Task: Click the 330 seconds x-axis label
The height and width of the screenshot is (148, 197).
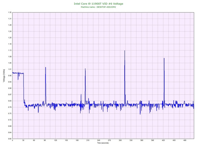Action: (x=131, y=140)
